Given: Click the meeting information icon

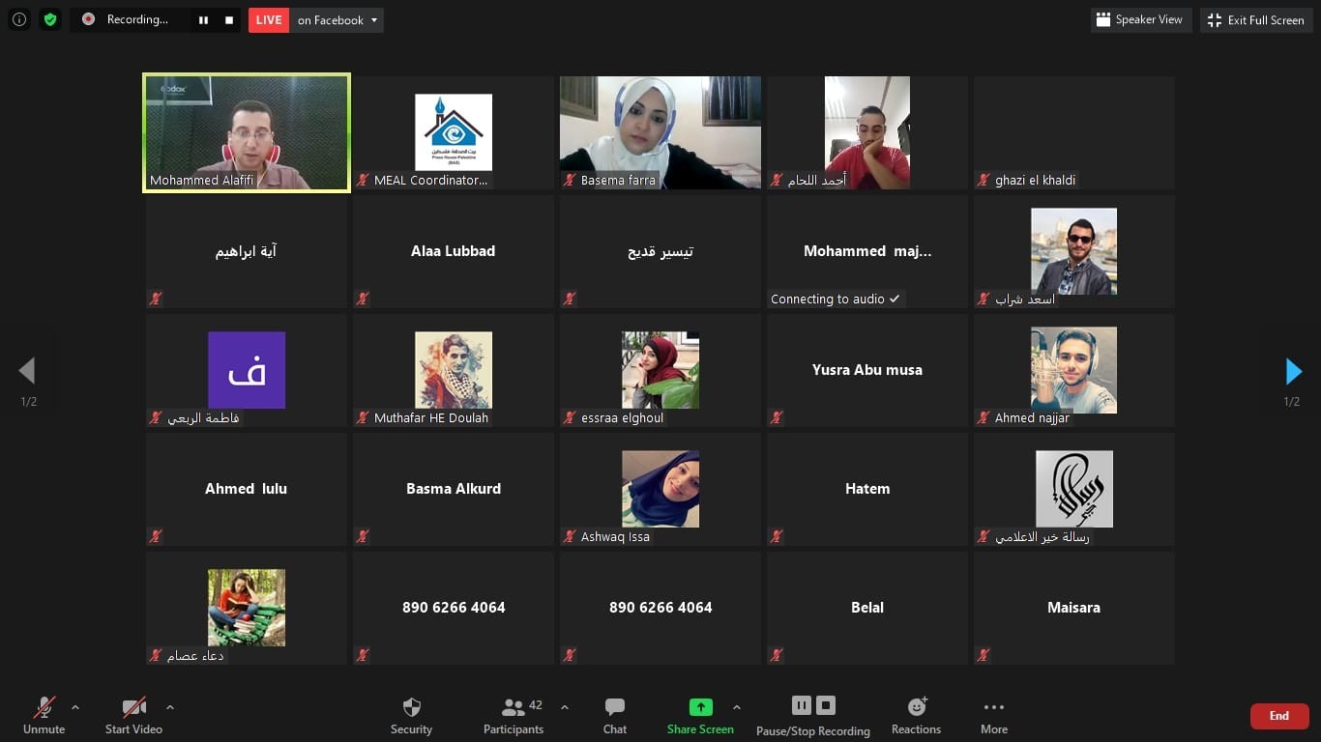Looking at the screenshot, I should [x=18, y=19].
